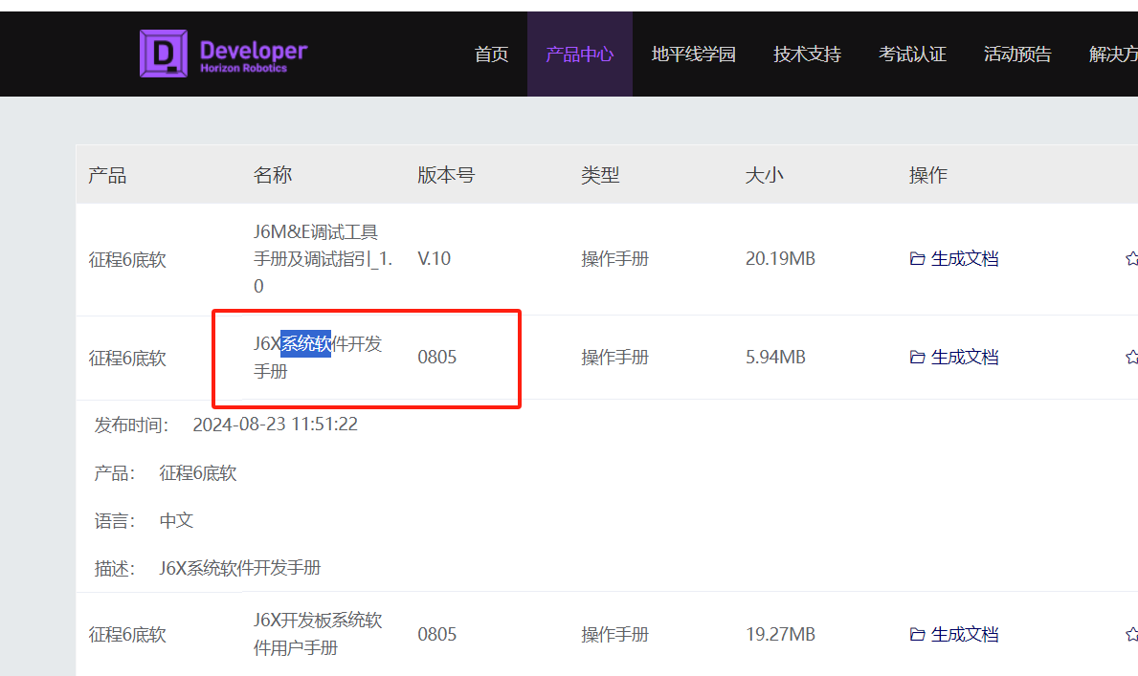1138x676 pixels.
Task: Click the partially visible 解决方 nav item
Action: click(x=1113, y=55)
